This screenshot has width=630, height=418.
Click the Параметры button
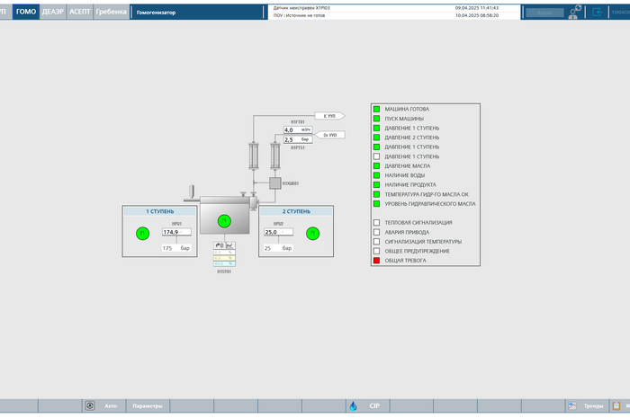pos(148,406)
